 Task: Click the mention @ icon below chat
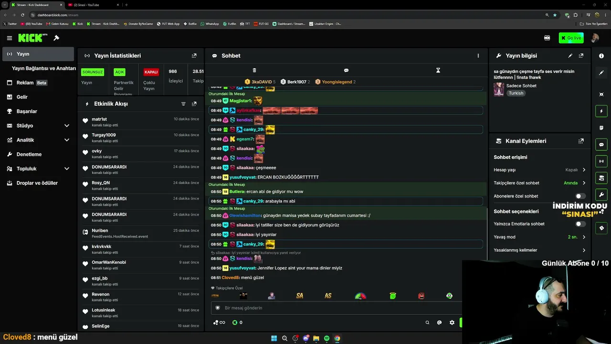[x=439, y=322]
